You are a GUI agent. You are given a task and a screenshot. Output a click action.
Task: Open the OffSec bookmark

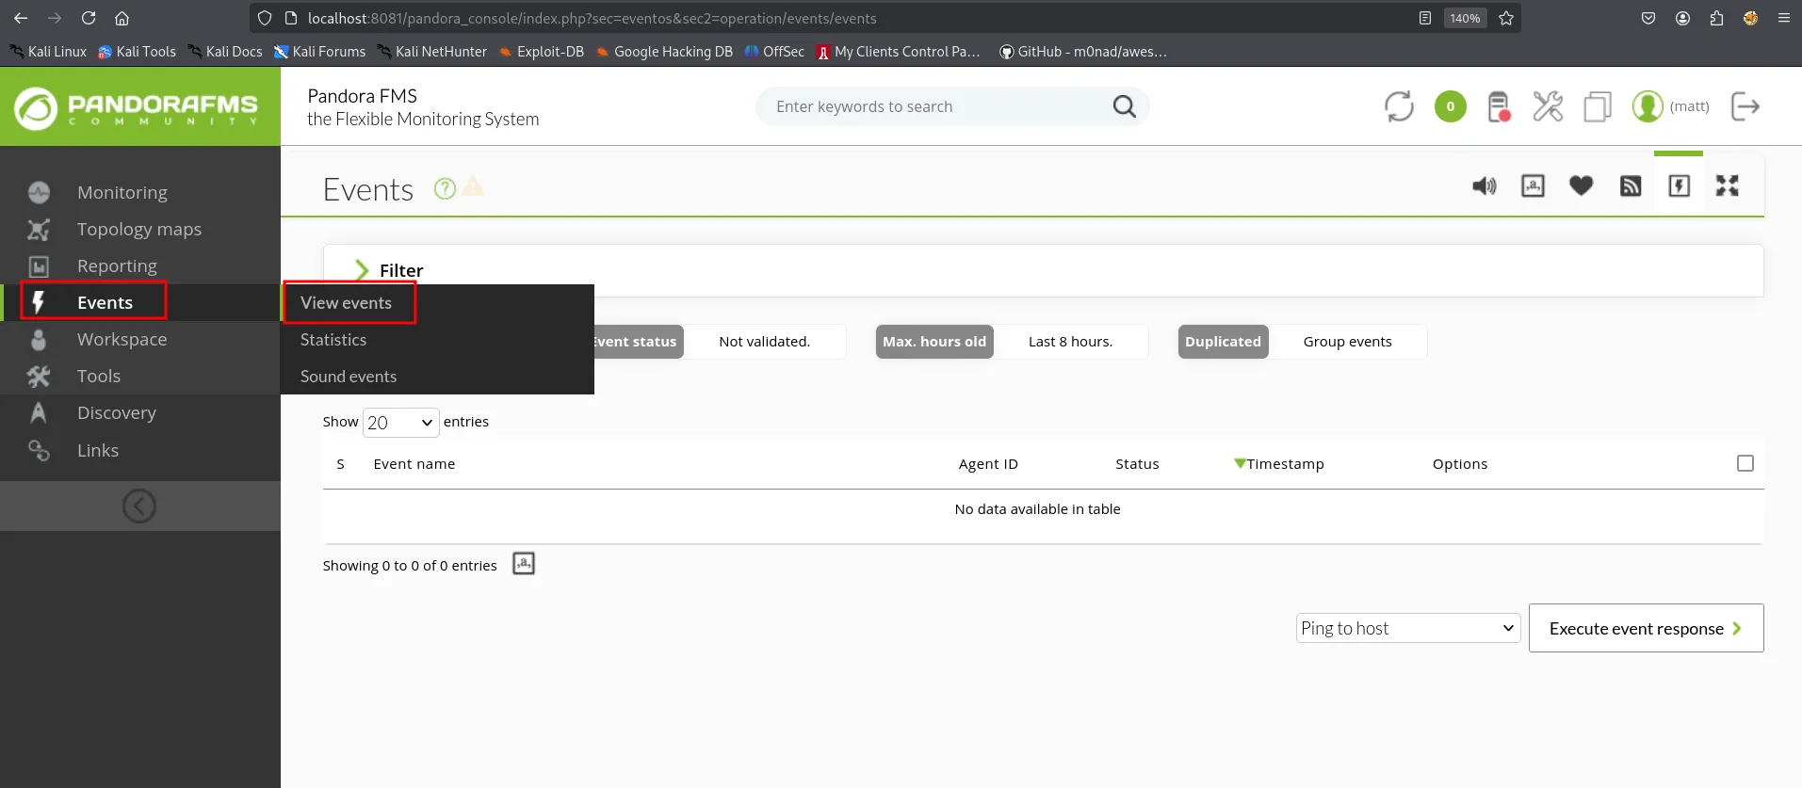point(774,52)
